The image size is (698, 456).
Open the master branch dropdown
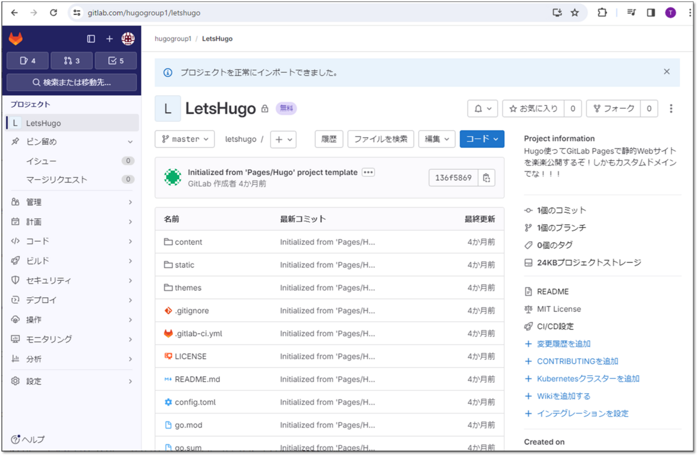[185, 139]
